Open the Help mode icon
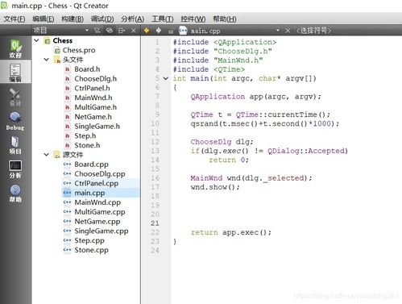This screenshot has height=304, width=402. click(x=15, y=193)
